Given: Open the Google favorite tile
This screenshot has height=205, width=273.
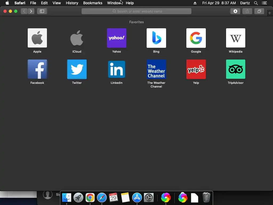Looking at the screenshot, I should [196, 38].
